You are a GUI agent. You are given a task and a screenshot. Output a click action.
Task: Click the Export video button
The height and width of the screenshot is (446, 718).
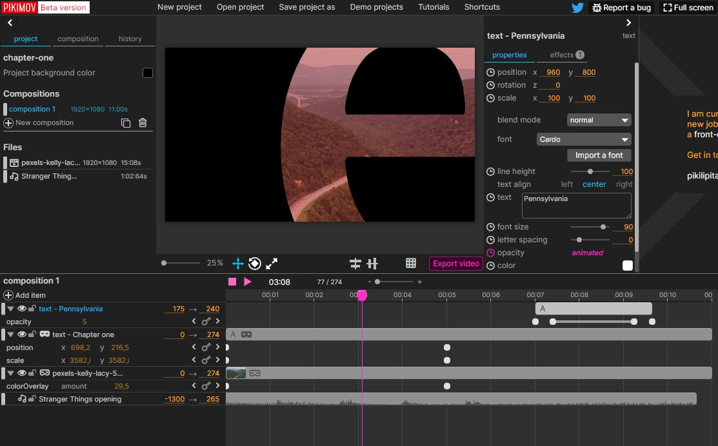click(x=456, y=264)
